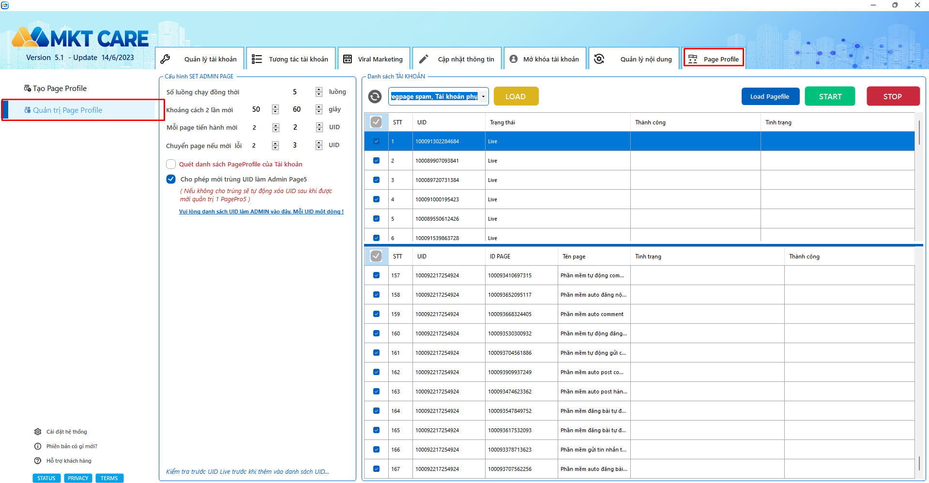This screenshot has width=929, height=483.
Task: Click the pencil icon in Cập nhật thông tin tab
Action: 424,59
